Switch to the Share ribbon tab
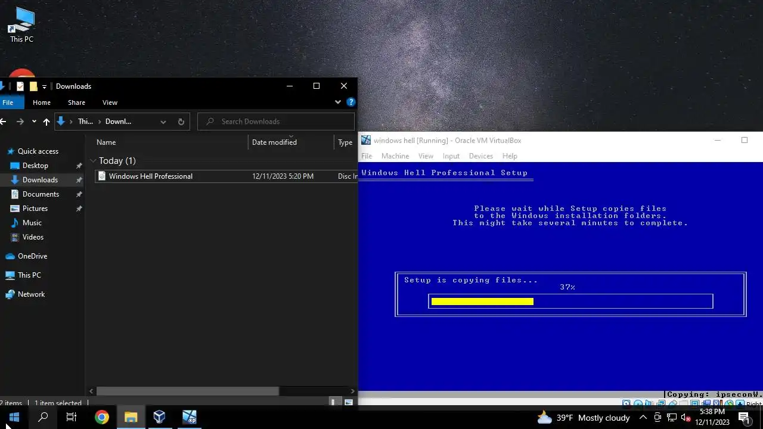The height and width of the screenshot is (429, 763). coord(76,102)
